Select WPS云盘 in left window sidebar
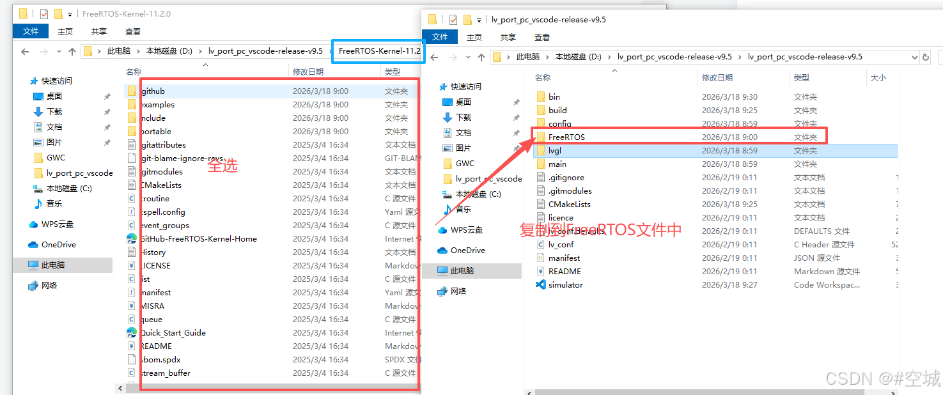The image size is (943, 395). click(58, 224)
